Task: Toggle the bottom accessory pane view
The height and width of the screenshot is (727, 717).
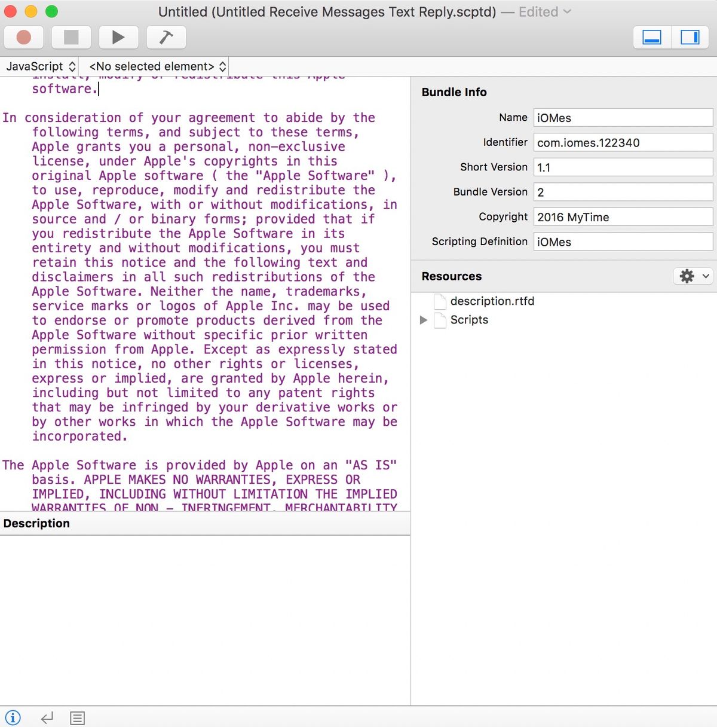Action: click(x=652, y=37)
